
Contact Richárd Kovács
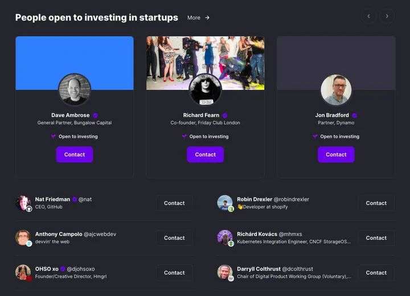tap(376, 238)
